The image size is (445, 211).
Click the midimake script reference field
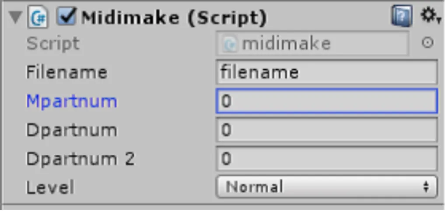pos(312,43)
